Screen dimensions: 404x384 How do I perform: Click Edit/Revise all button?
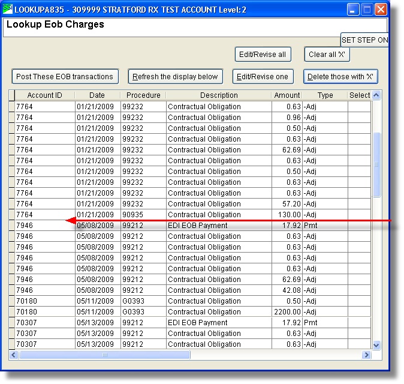point(263,55)
